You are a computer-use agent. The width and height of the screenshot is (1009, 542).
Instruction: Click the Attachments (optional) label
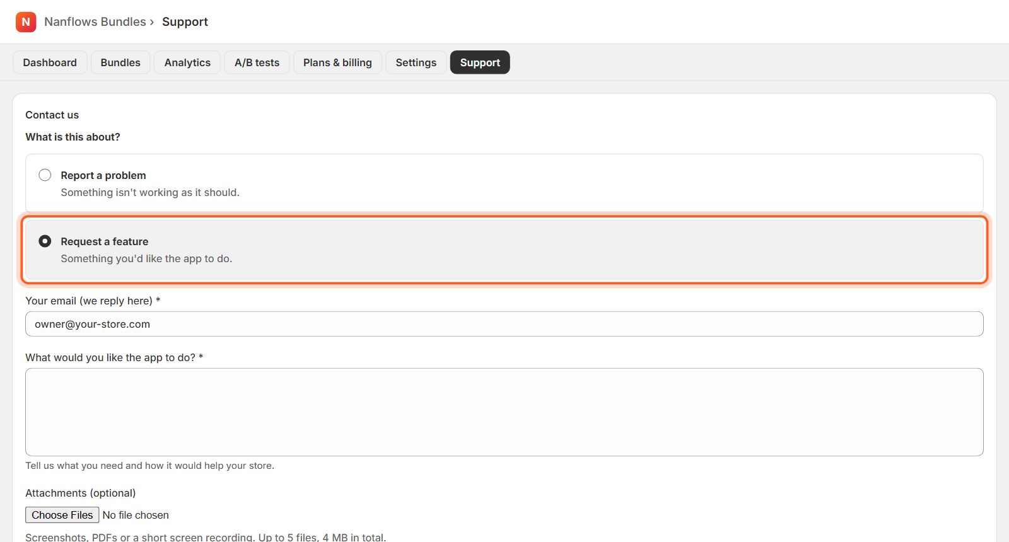click(x=81, y=493)
